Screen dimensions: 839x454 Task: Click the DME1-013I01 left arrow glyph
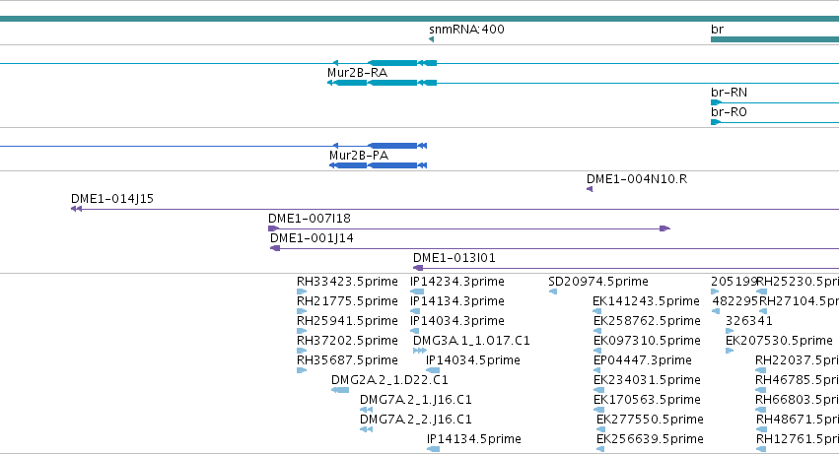pyautogui.click(x=418, y=268)
